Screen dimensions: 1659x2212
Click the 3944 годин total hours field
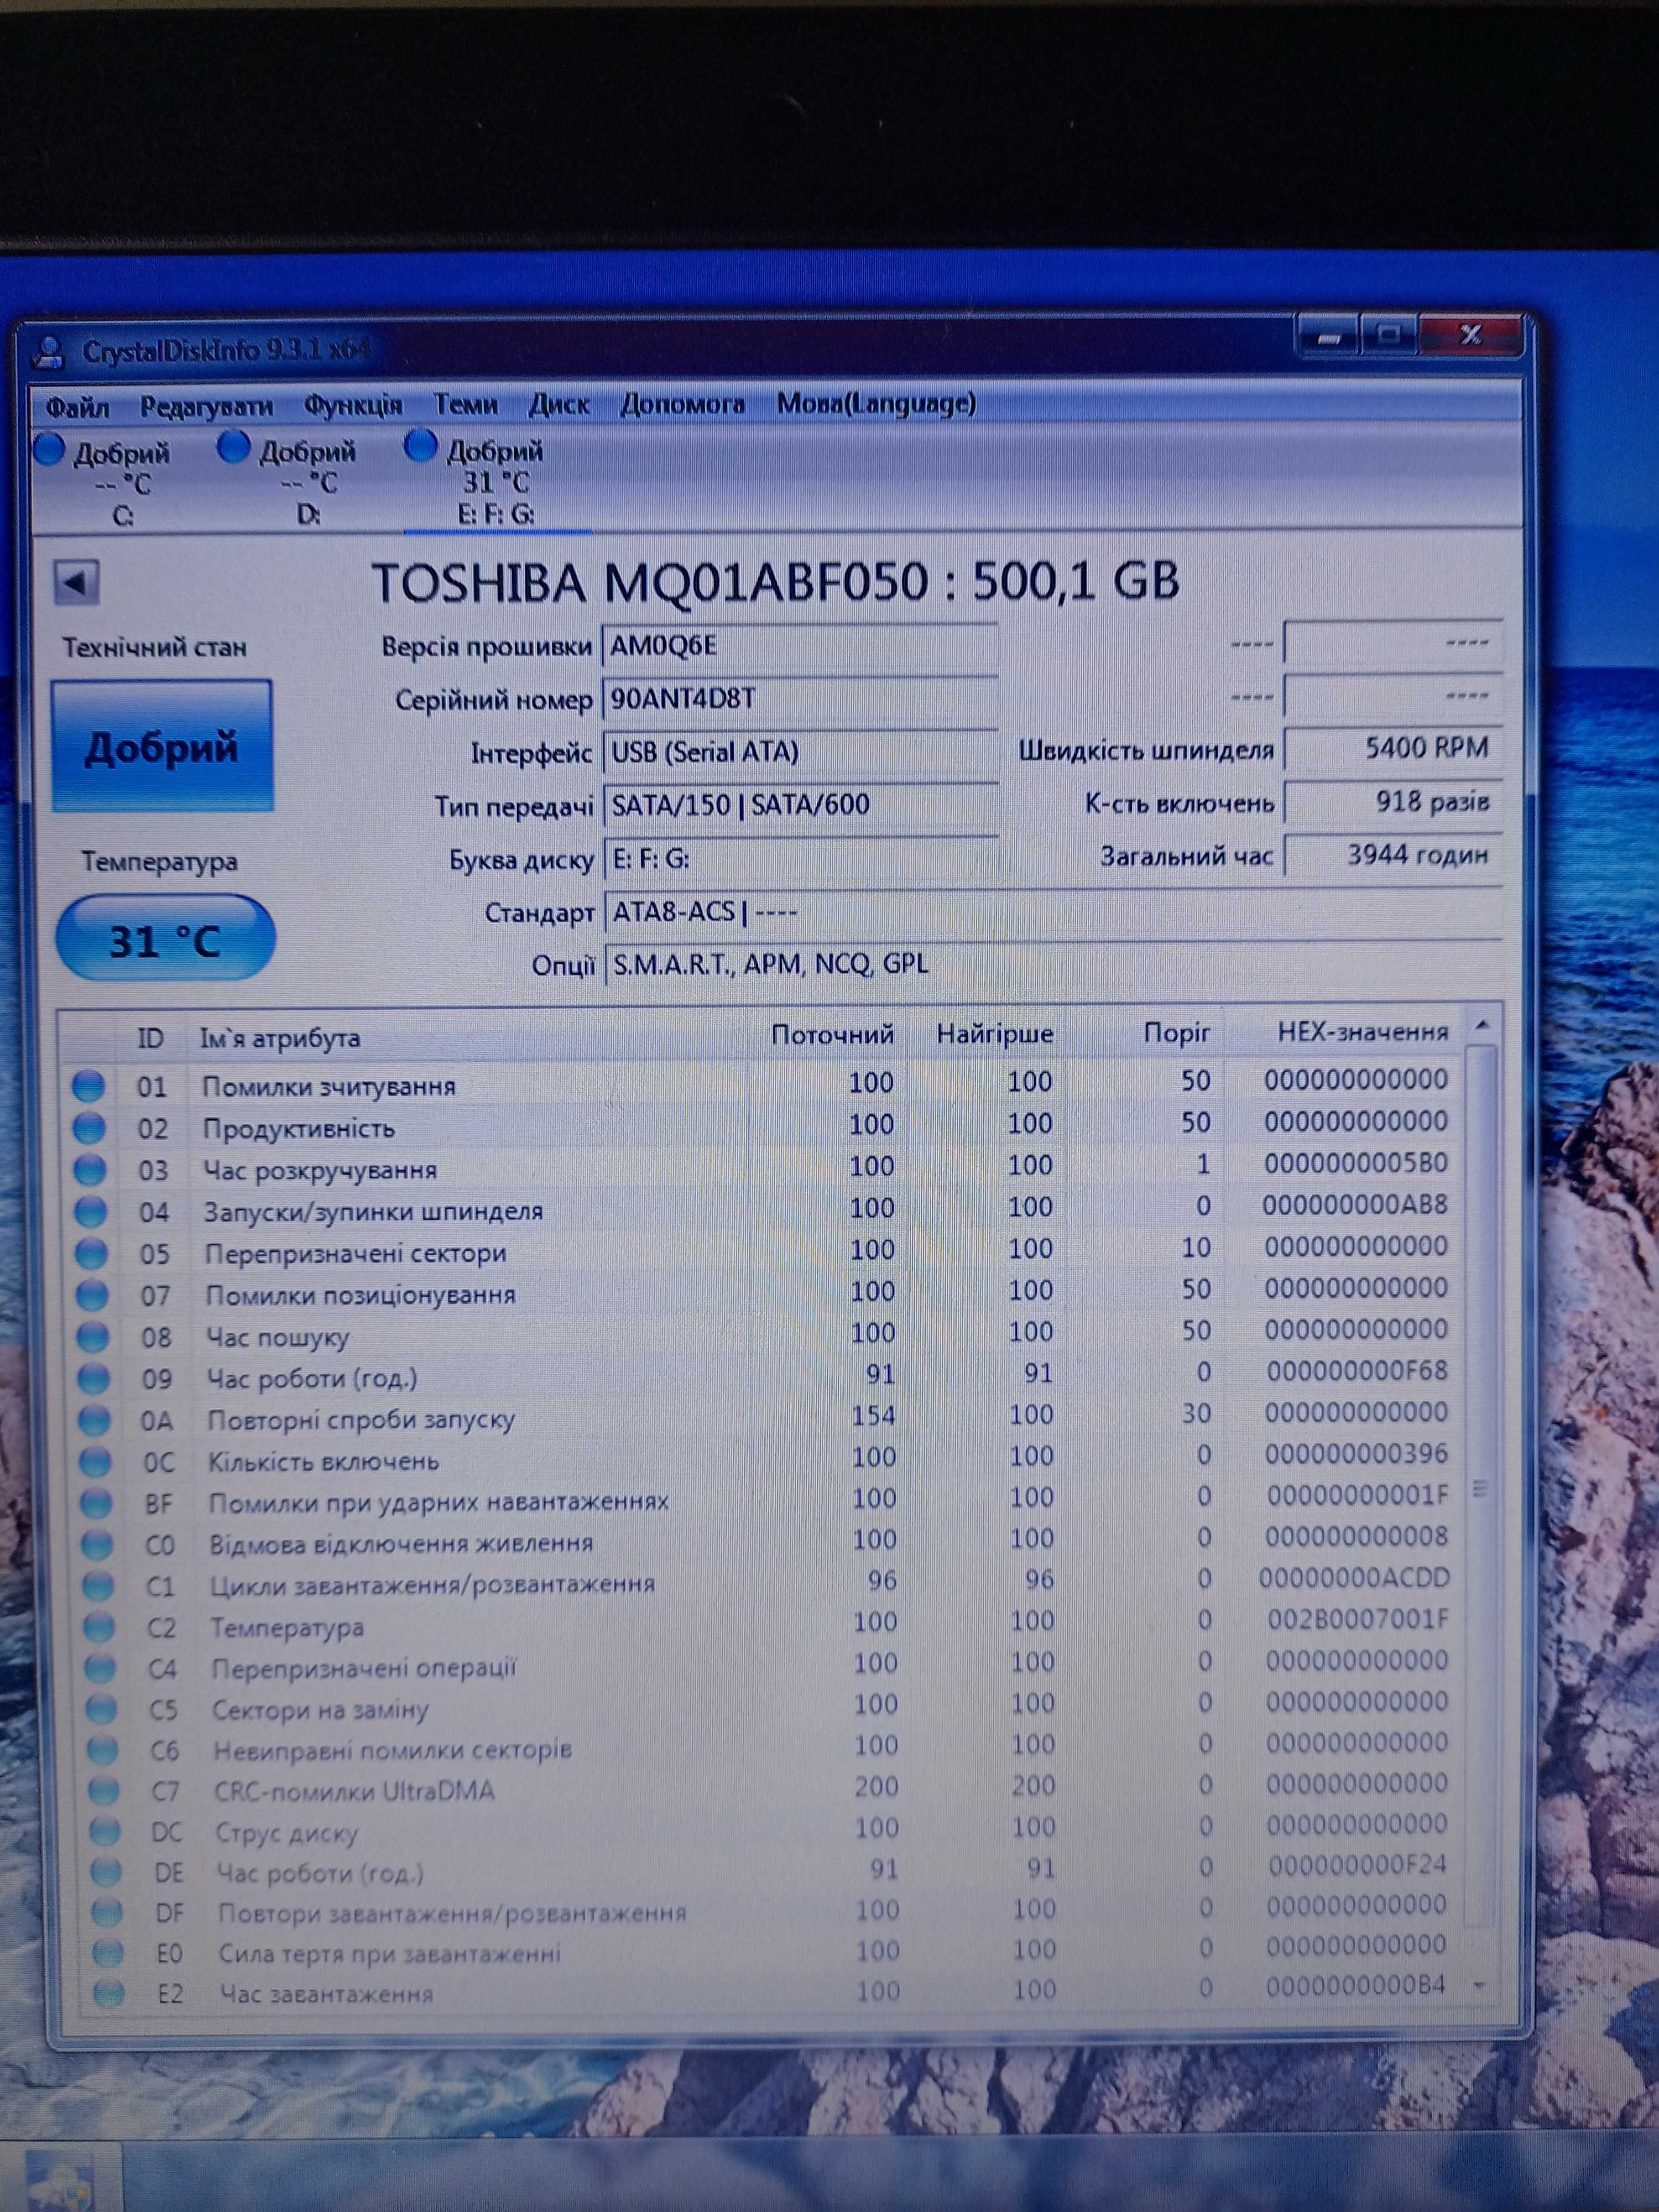[x=1393, y=855]
